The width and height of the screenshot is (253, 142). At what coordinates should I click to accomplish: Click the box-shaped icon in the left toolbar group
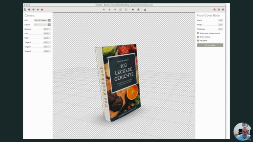pyautogui.click(x=29, y=9)
